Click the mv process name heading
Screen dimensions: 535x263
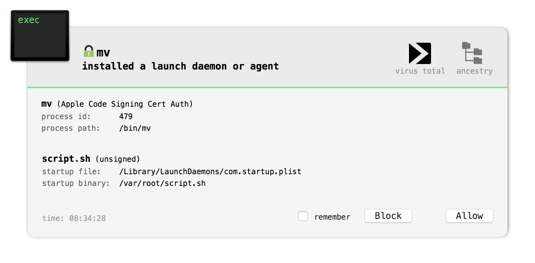click(x=103, y=53)
